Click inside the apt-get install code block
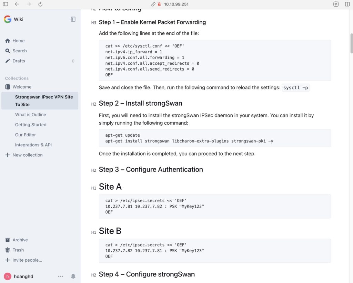 215,138
